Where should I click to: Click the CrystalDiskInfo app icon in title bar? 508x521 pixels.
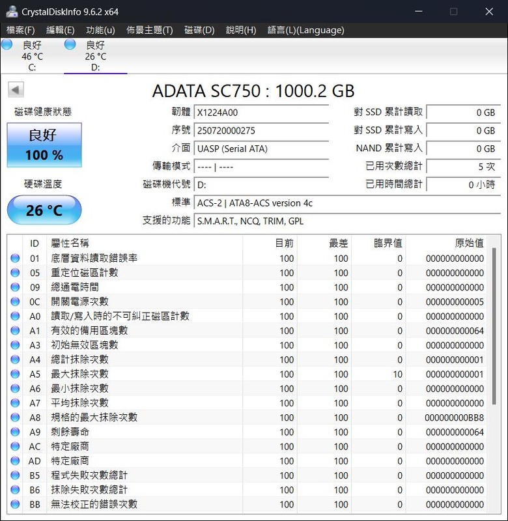pyautogui.click(x=11, y=11)
